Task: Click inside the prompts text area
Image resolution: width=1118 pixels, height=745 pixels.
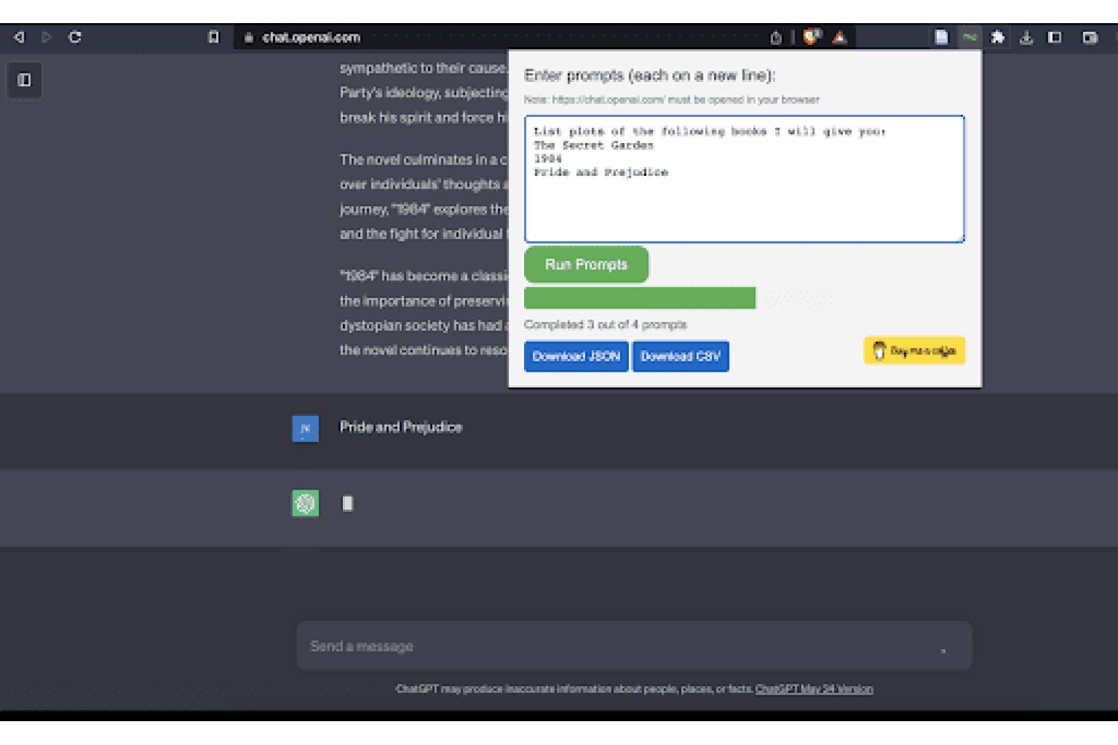Action: pos(744,179)
